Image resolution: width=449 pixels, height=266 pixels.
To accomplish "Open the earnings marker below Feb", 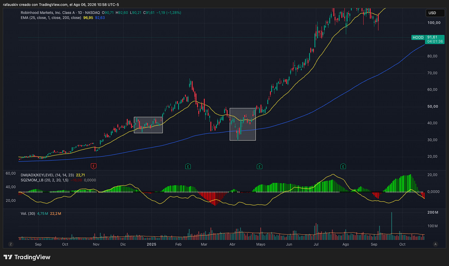I will [x=188, y=166].
